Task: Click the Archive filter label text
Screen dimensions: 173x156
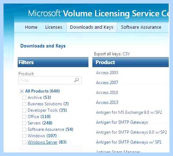Action: click(35, 97)
